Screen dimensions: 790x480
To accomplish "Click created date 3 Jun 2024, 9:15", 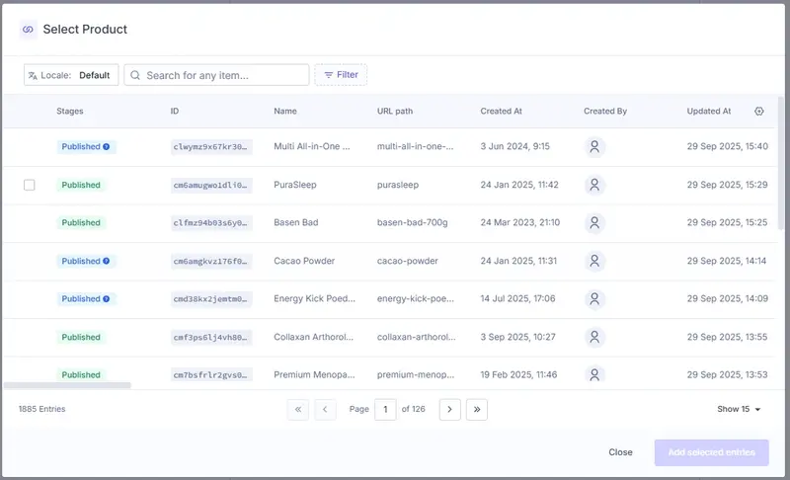I will pyautogui.click(x=514, y=146).
